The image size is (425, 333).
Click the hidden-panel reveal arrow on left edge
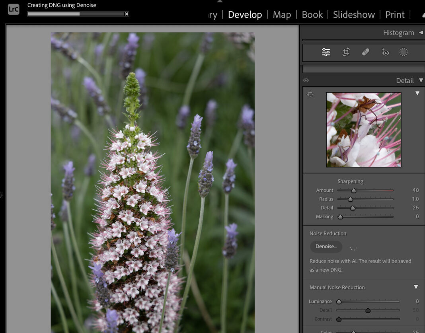pyautogui.click(x=2, y=195)
